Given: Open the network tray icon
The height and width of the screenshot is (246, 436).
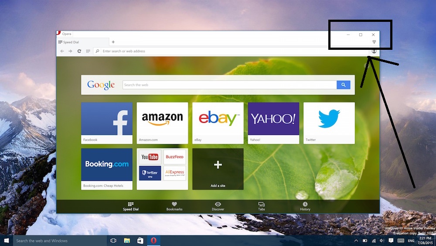Looking at the screenshot, I should [374, 241].
